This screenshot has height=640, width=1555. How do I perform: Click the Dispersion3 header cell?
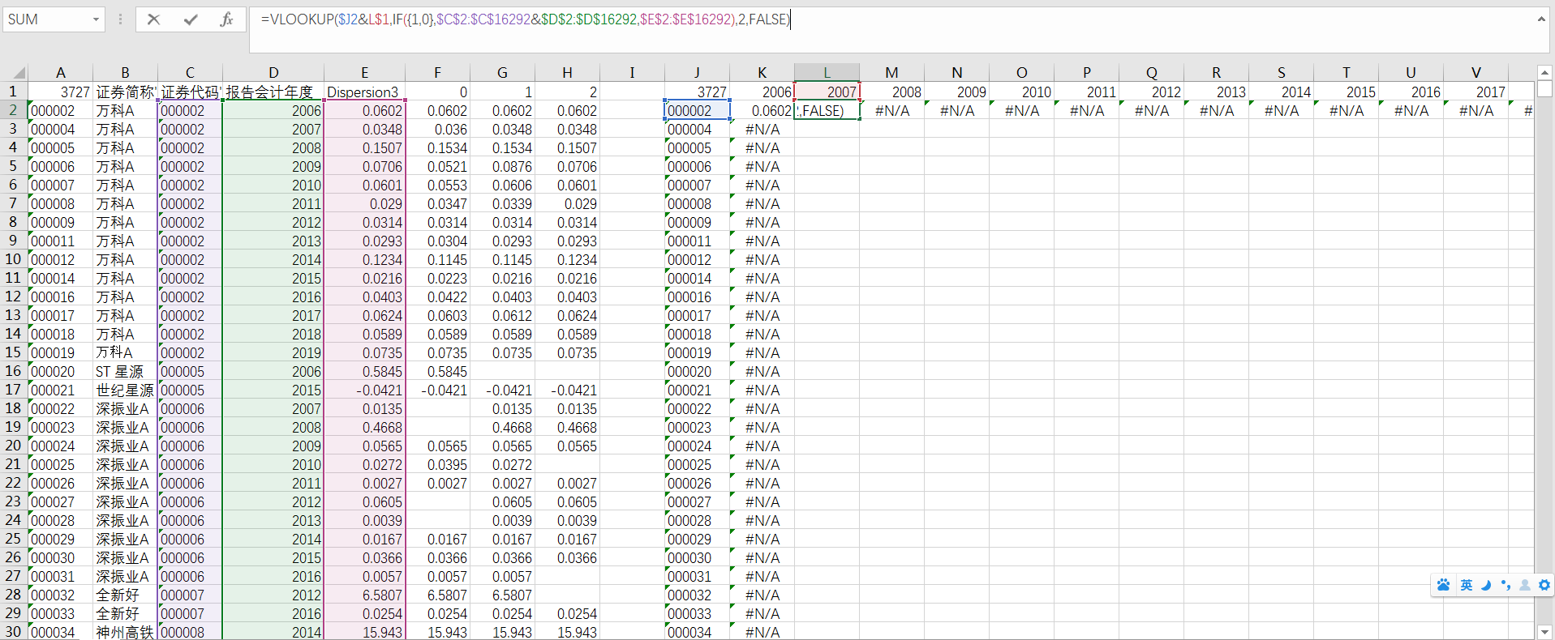(364, 92)
